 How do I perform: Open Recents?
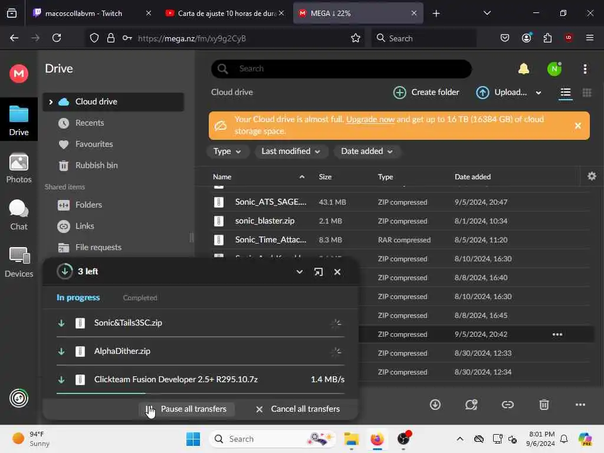[x=90, y=123]
